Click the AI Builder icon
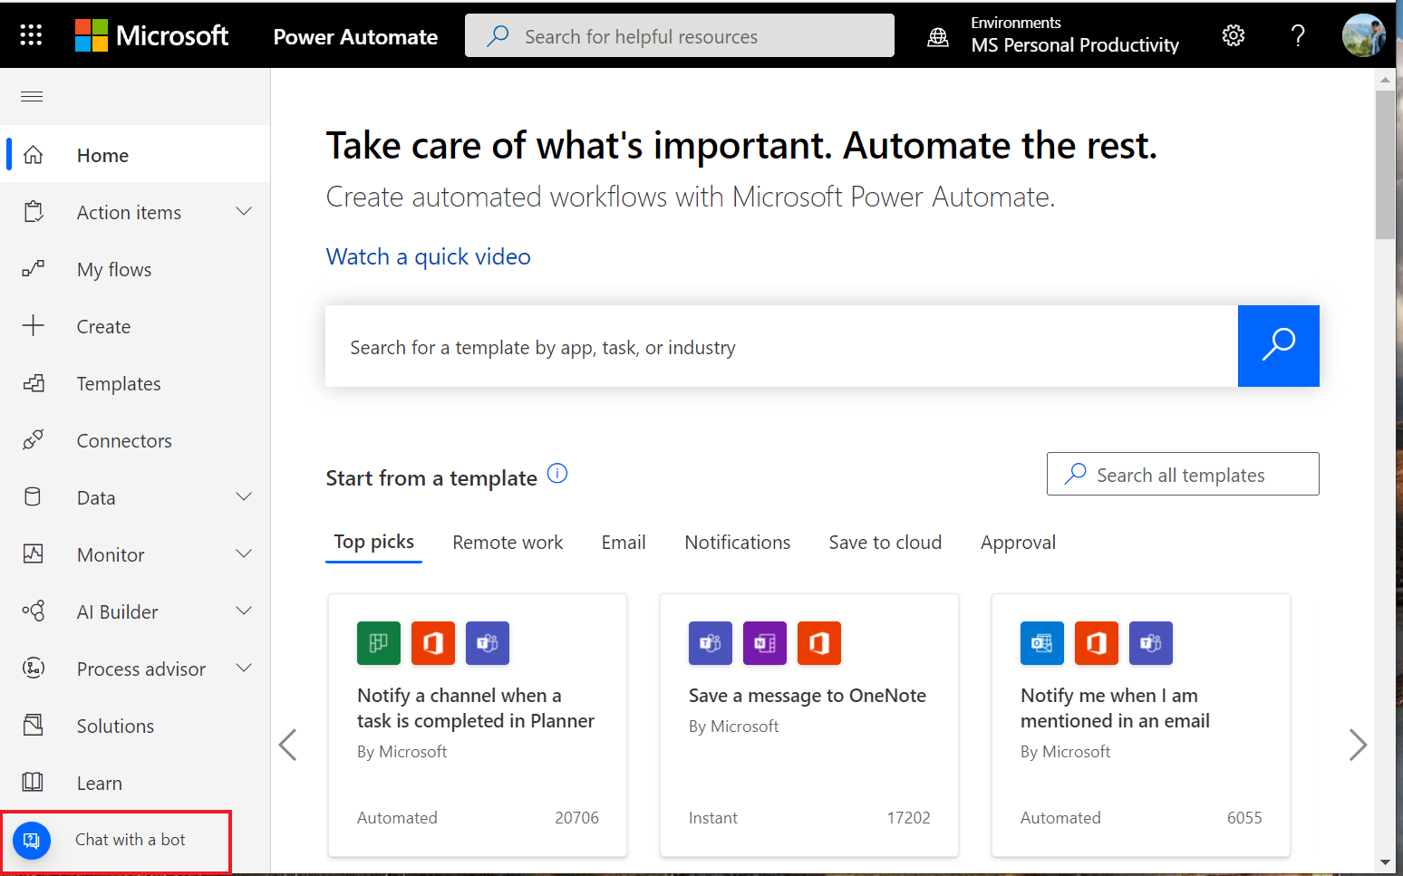The image size is (1403, 876). point(34,611)
